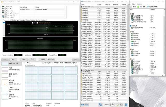166x107 pixels.
Task: Select Disk 0 (C:) in Task Manager
Action: coord(11,75)
